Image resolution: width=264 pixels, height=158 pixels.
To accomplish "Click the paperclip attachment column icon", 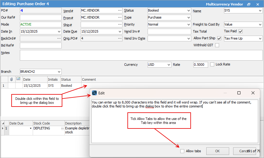I will click(x=11, y=79).
